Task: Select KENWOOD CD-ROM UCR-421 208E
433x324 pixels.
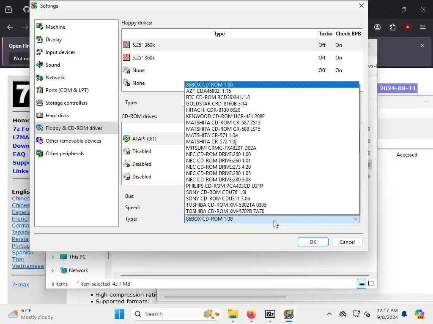Action: pyautogui.click(x=272, y=116)
